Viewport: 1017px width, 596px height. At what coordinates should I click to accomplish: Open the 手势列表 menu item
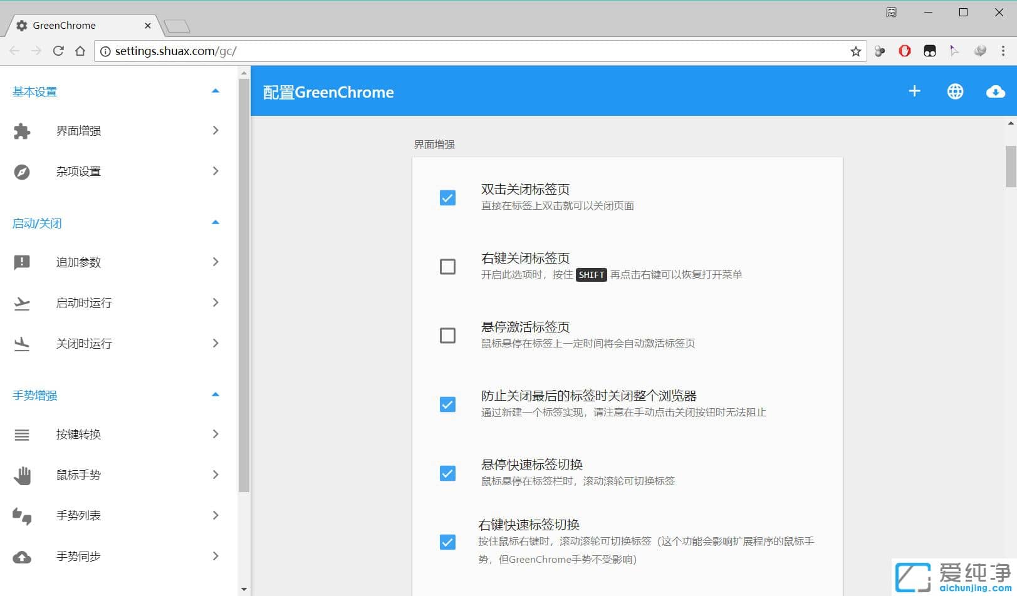pyautogui.click(x=119, y=516)
